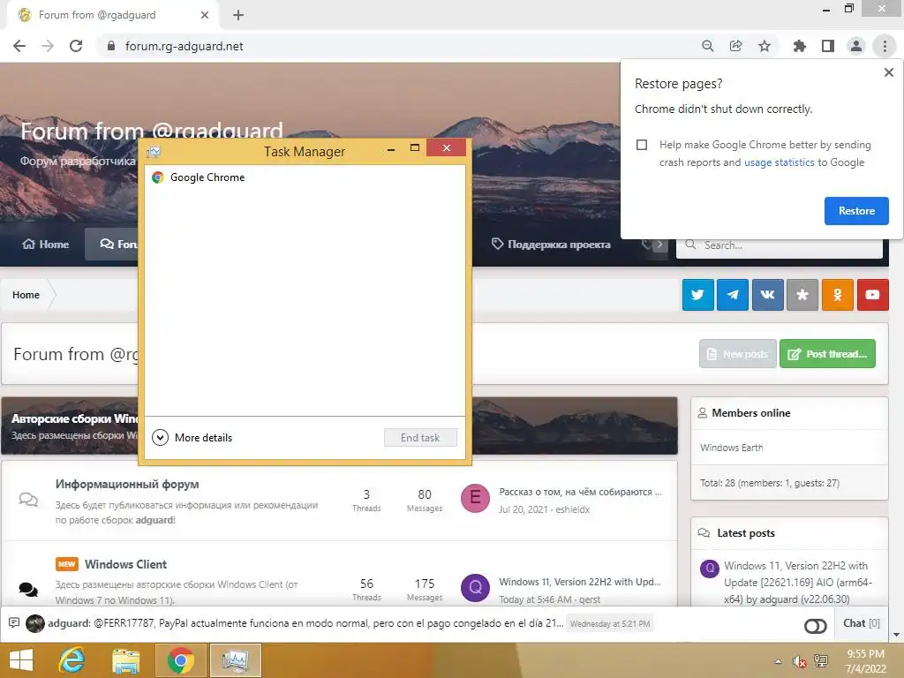Click the forum Search field
This screenshot has width=904, height=678.
pyautogui.click(x=779, y=245)
